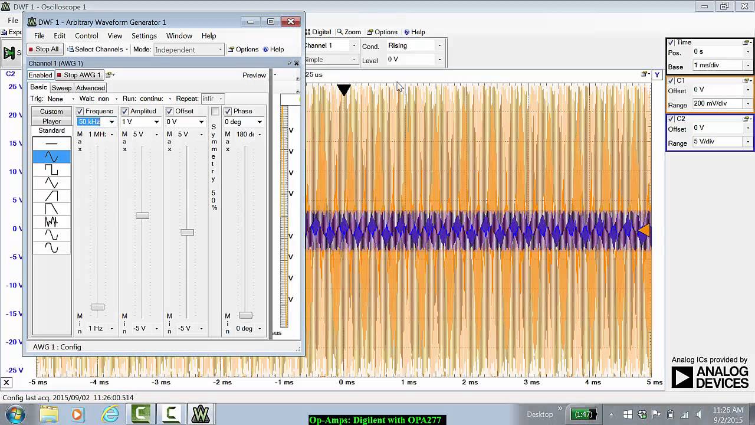The width and height of the screenshot is (755, 425).
Task: Open the C2 Range dropdown showing 5 V/div
Action: [x=748, y=142]
